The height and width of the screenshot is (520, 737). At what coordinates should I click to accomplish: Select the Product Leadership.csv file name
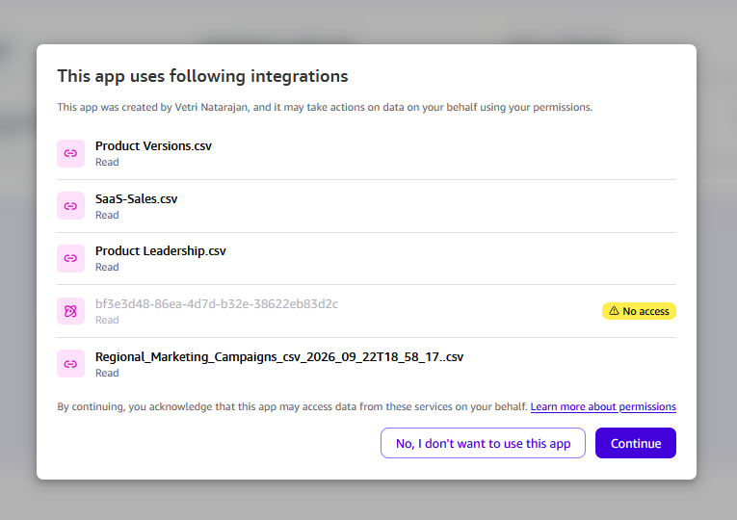160,250
